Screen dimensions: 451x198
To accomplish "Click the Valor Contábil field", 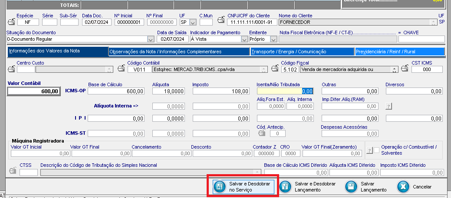I will click(34, 91).
